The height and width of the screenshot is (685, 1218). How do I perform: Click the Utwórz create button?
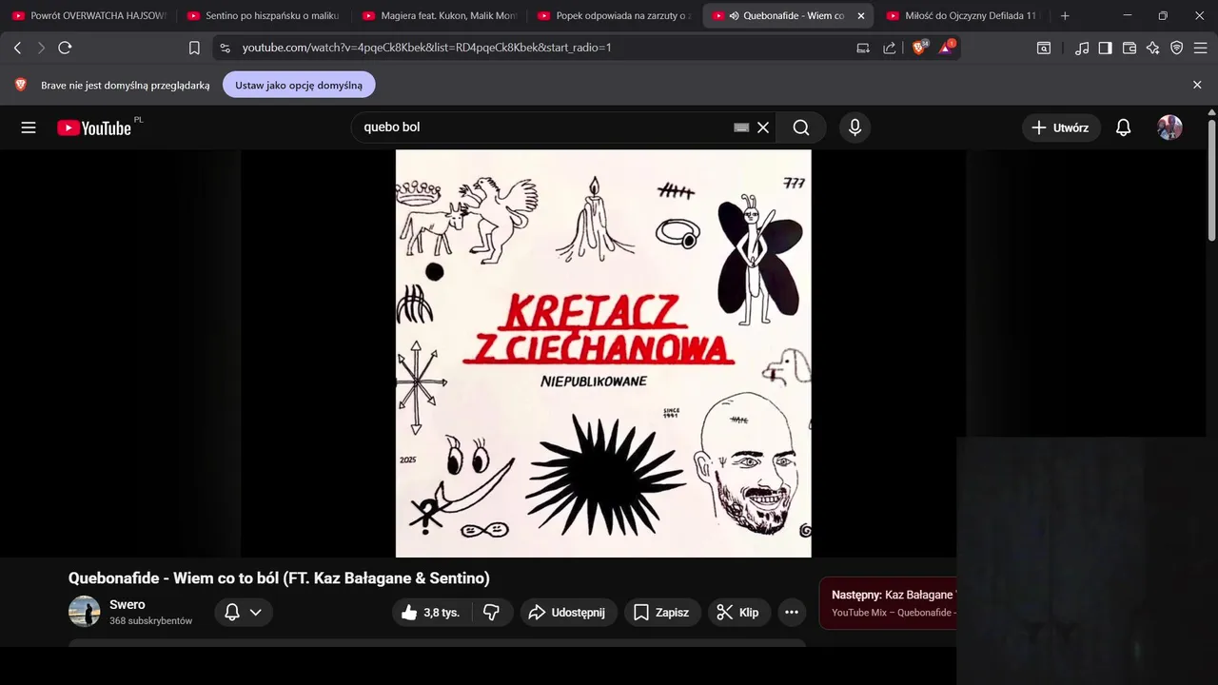[1061, 127]
